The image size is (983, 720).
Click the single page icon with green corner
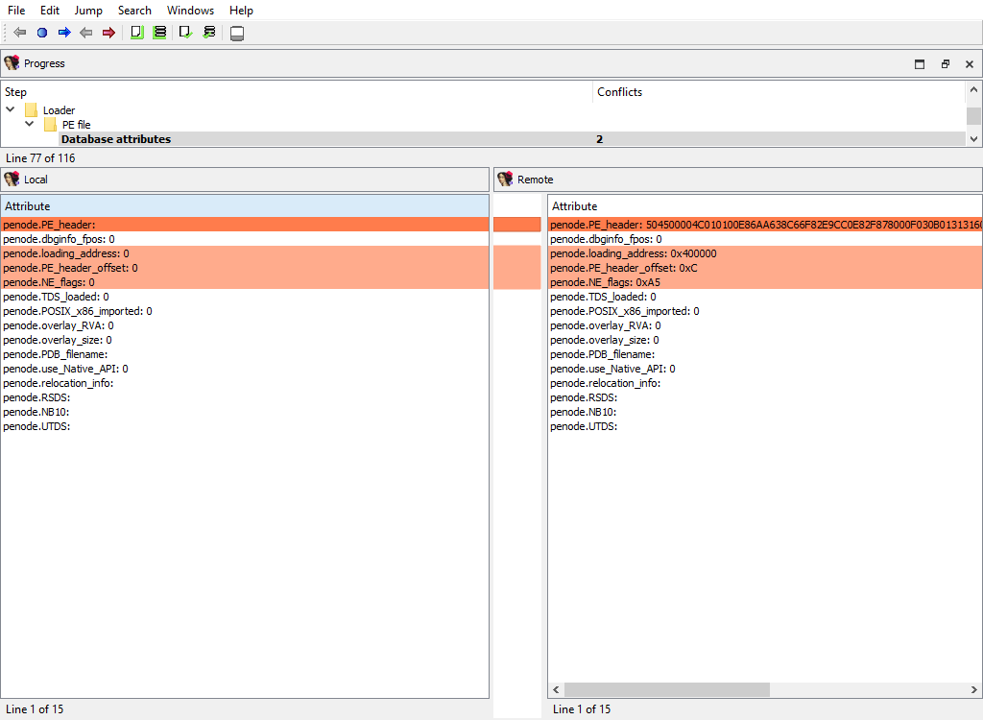pyautogui.click(x=136, y=33)
